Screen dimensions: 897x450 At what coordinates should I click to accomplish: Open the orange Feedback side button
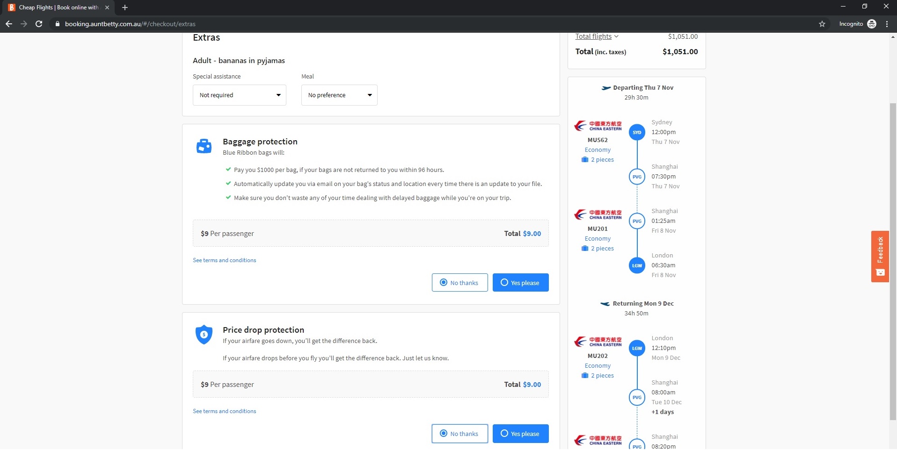(880, 256)
